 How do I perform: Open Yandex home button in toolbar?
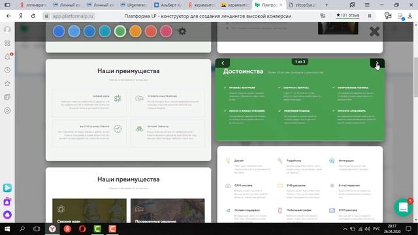pyautogui.click(x=21, y=16)
